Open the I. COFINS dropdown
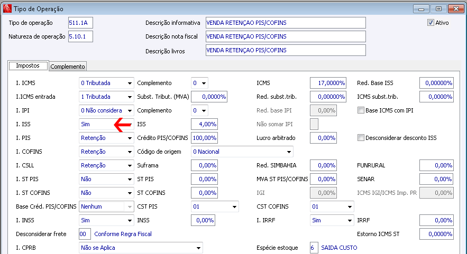Image resolution: width=467 pixels, height=254 pixels. 106,152
